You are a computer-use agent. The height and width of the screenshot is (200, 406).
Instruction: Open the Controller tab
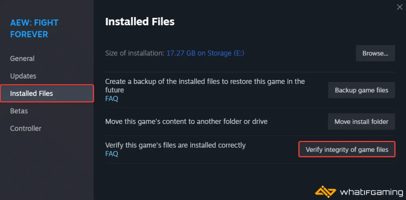pos(25,128)
